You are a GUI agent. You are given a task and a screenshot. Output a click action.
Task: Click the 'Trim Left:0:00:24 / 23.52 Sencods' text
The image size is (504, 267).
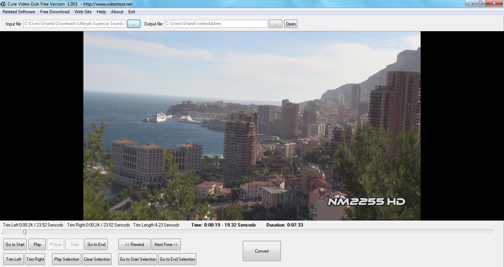[x=33, y=225]
